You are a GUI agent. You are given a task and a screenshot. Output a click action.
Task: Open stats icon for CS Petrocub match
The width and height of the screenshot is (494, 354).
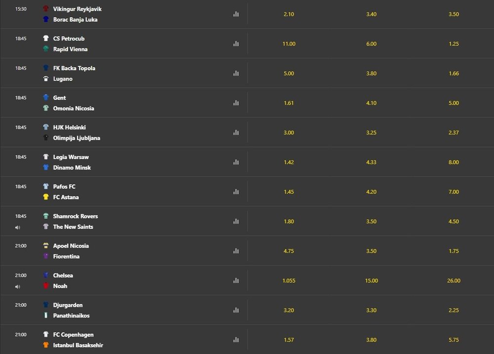pyautogui.click(x=236, y=44)
